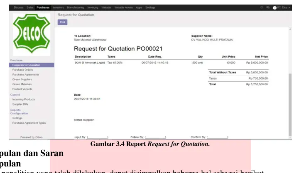
Task: Select the Purchases menu
Action: tap(43, 8)
